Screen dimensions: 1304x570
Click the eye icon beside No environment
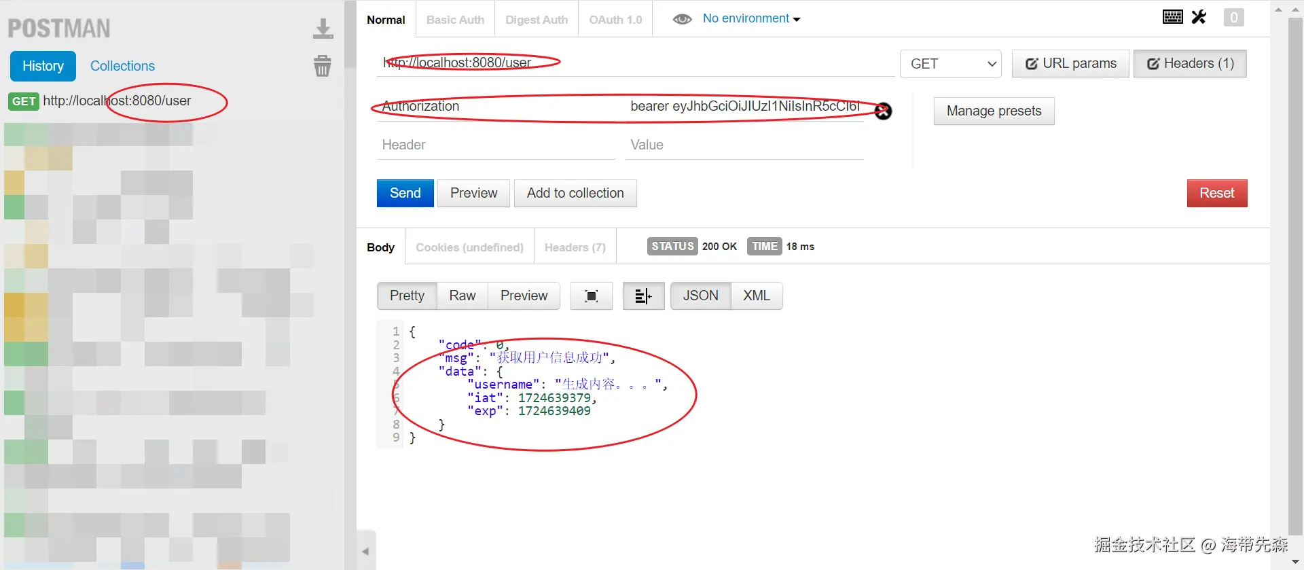tap(682, 19)
